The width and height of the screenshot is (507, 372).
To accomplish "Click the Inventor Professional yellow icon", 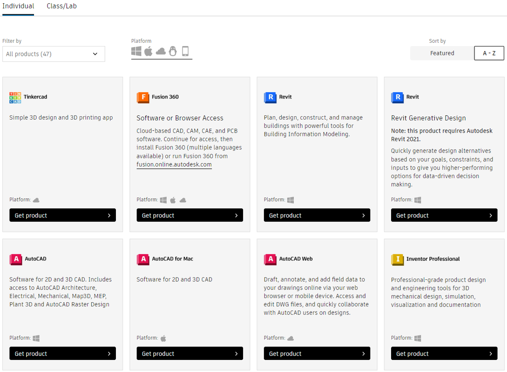I will 398,259.
